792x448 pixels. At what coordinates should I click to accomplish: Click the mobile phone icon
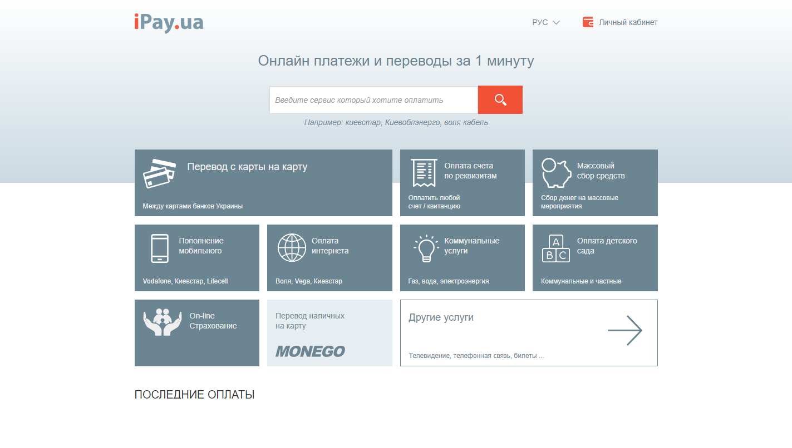160,248
